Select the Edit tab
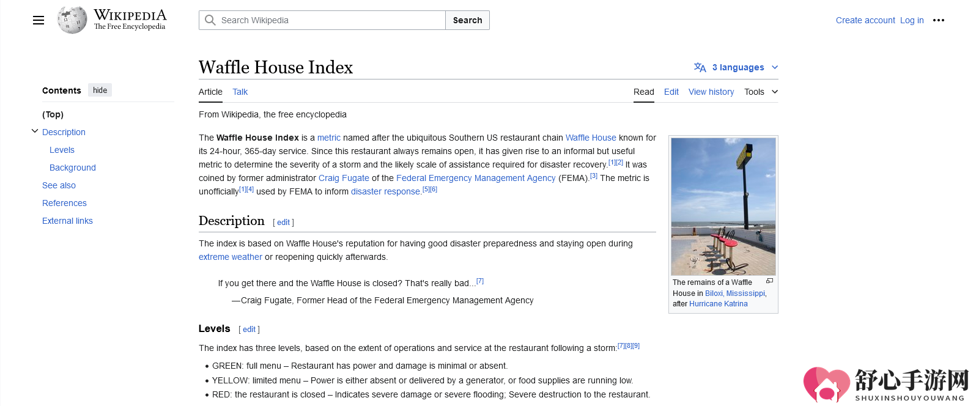This screenshot has height=406, width=976. 671,92
